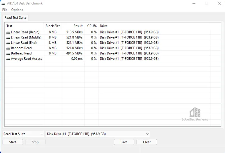Click the AIDA64 Disk Benchmark title bar icon
This screenshot has height=153, width=225.
point(3,4)
